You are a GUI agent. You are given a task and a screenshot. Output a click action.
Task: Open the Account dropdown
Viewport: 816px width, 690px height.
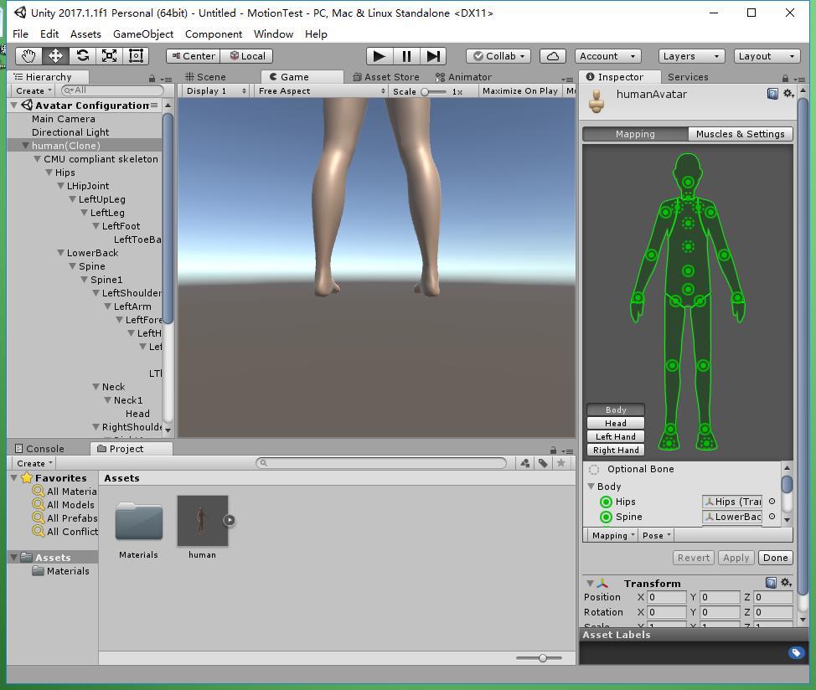[x=608, y=56]
